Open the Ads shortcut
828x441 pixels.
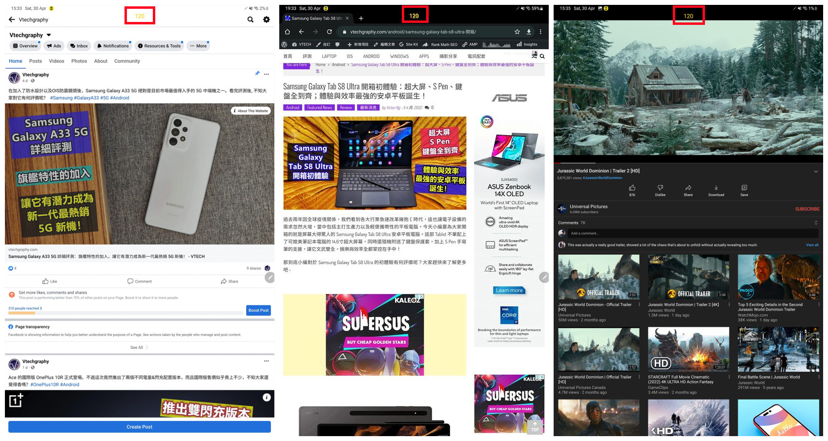pyautogui.click(x=54, y=46)
